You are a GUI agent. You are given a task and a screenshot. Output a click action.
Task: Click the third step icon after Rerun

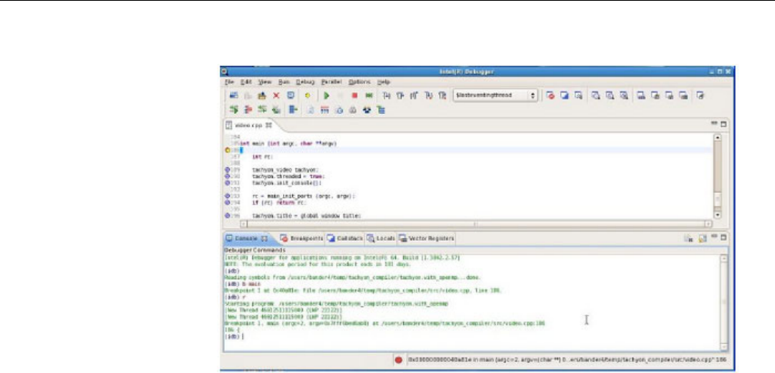pyautogui.click(x=414, y=95)
